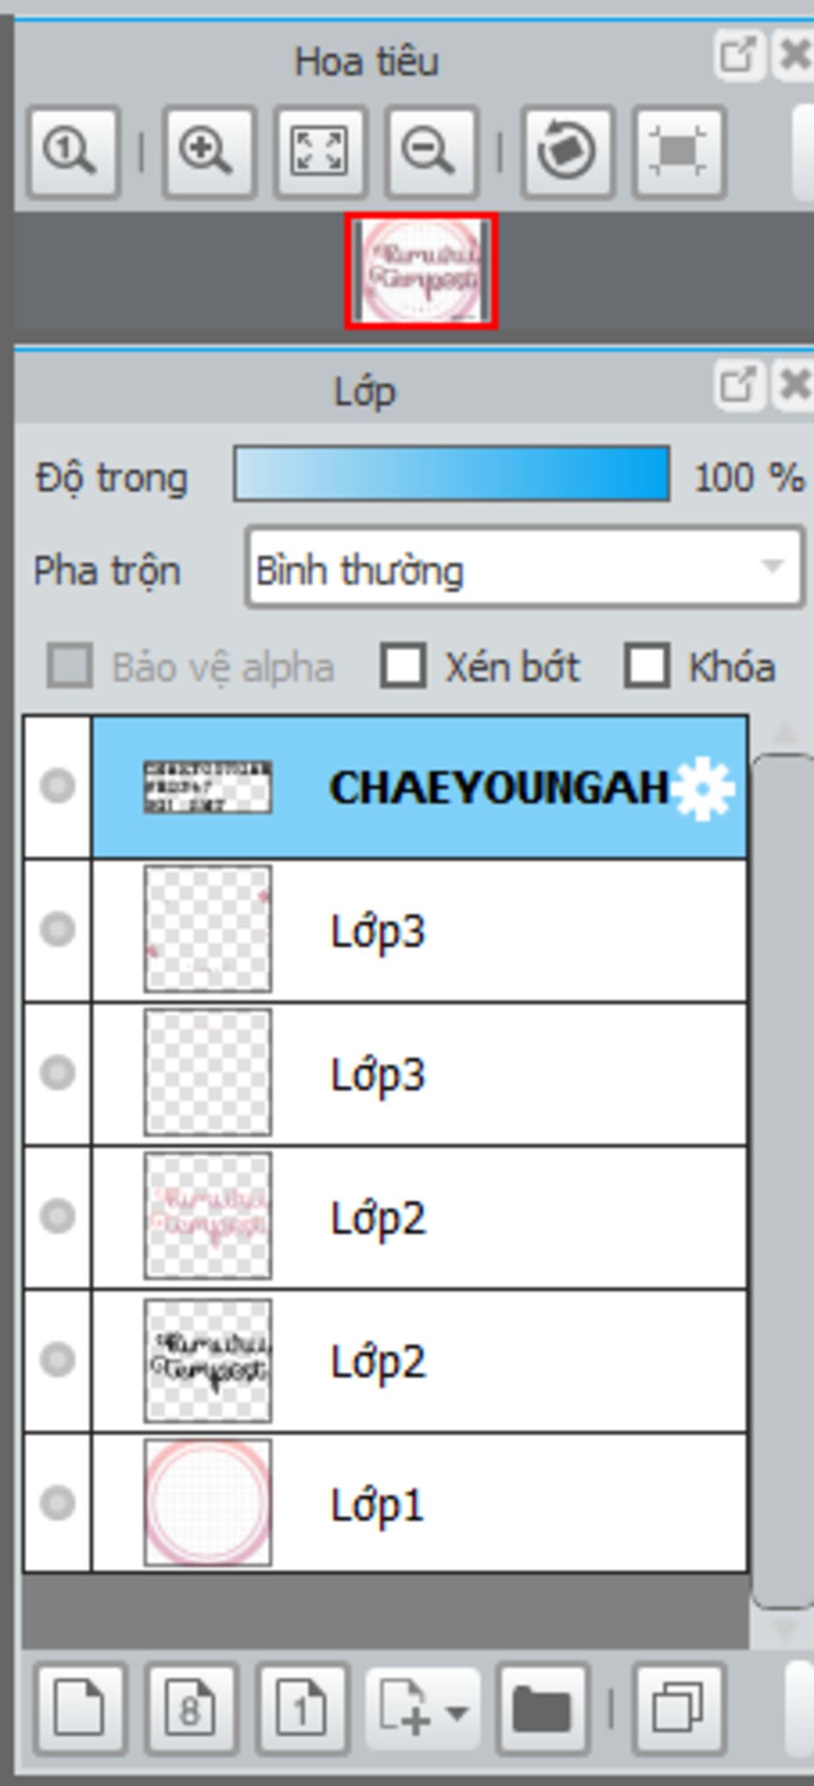Open the add special layer dropdown arrow
The image size is (814, 1786).
coord(457,1710)
